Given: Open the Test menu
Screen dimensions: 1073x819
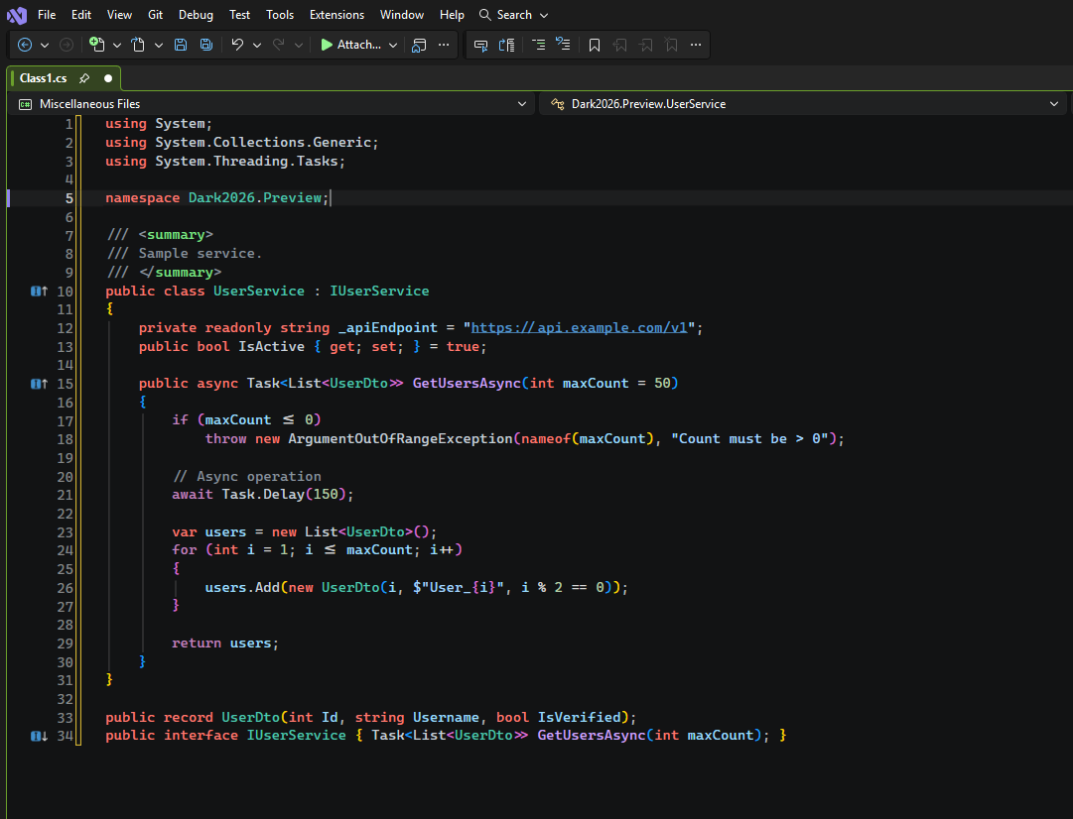Looking at the screenshot, I should point(239,15).
